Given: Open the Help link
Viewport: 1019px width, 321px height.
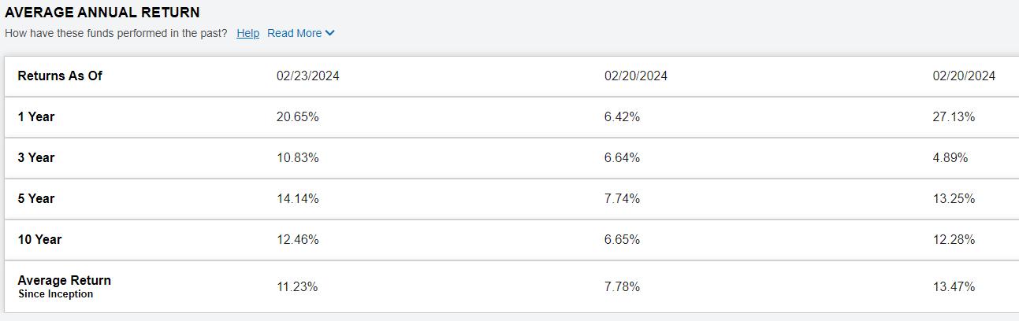Looking at the screenshot, I should click(247, 33).
